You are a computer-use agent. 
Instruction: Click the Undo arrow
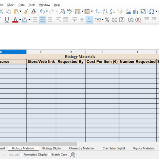tap(42, 11)
